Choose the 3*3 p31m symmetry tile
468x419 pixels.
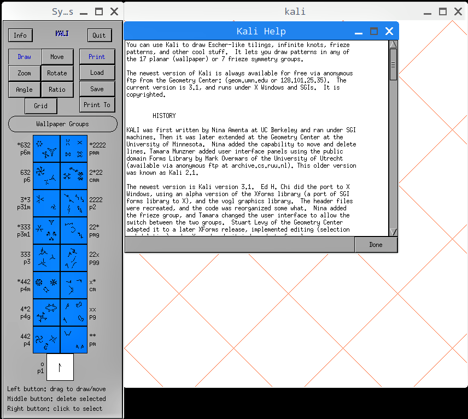46,203
